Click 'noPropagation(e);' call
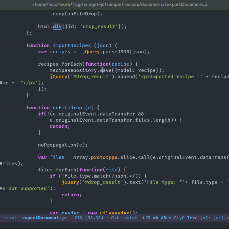 (63, 145)
